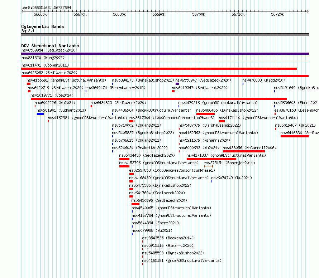Select nsv4162981 (gnomADStructuralVariants) entry

pyautogui.click(x=87, y=118)
